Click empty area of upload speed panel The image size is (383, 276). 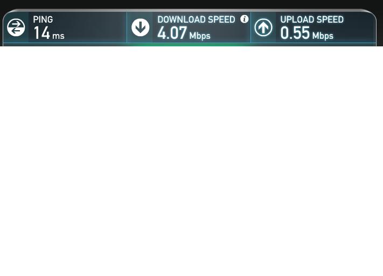pos(357,31)
